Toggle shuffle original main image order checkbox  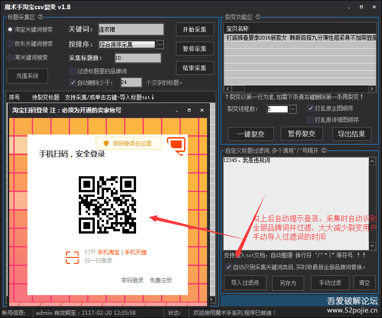pos(311,109)
